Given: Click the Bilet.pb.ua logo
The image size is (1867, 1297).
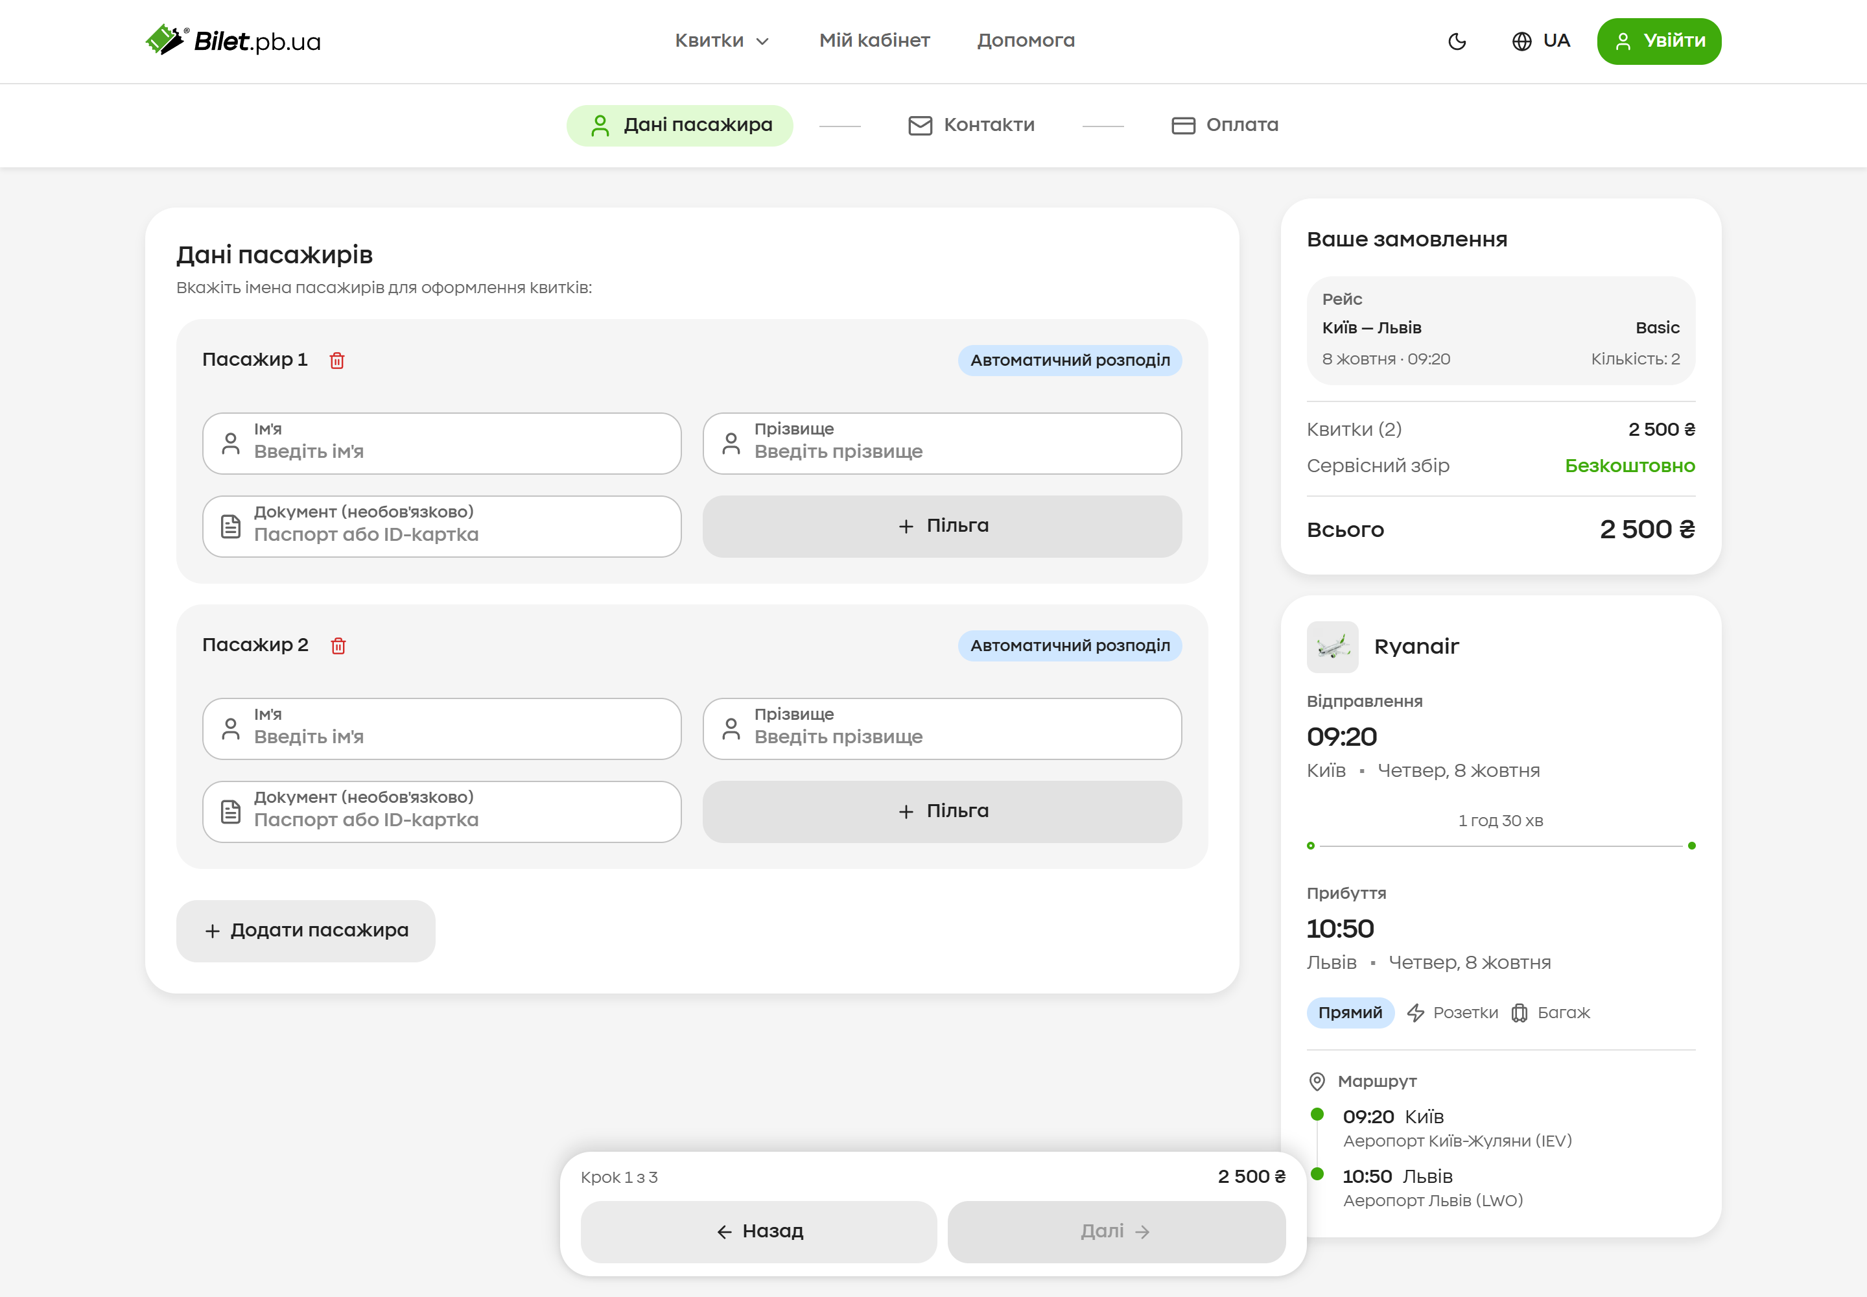Looking at the screenshot, I should click(x=233, y=40).
